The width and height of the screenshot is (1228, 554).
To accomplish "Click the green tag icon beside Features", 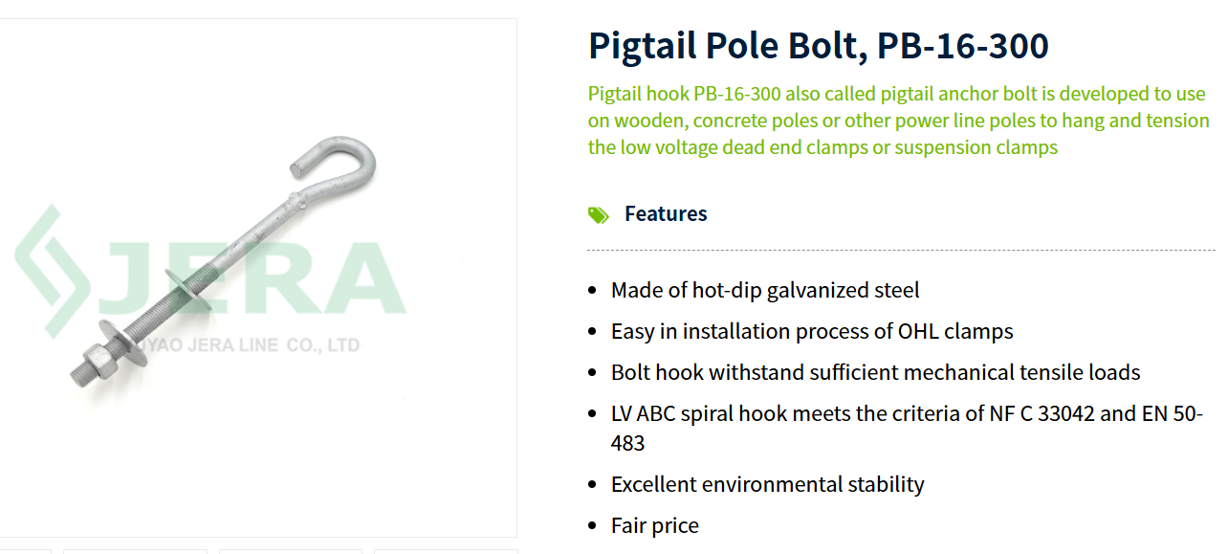I will (x=599, y=214).
